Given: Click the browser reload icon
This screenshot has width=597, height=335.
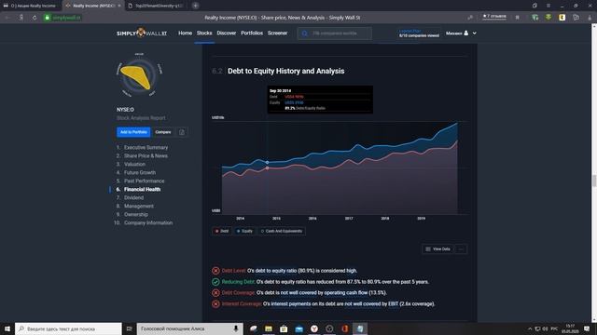Looking at the screenshot, I should pos(35,18).
